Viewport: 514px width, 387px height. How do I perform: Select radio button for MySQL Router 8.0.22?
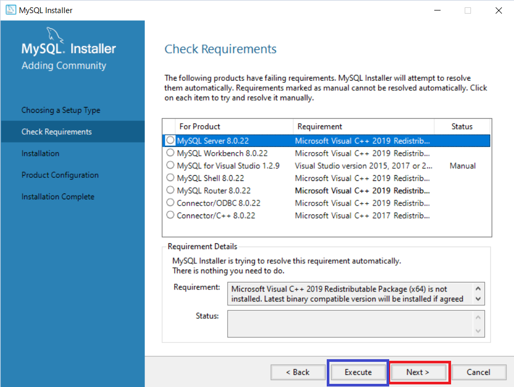click(x=170, y=190)
